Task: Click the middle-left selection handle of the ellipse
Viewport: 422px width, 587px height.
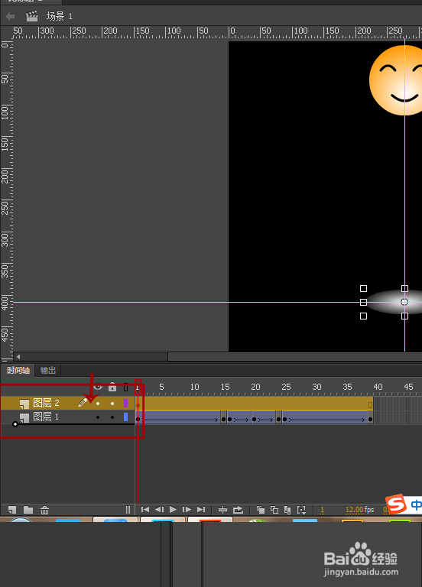Action: (x=363, y=302)
